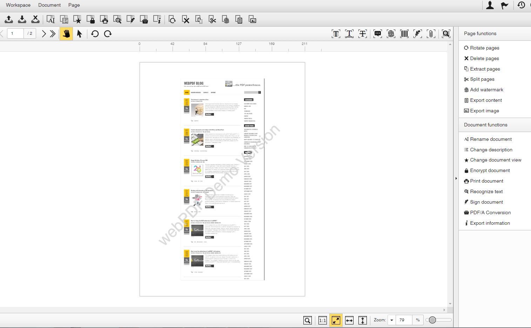Select the Underline text tool
The image size is (531, 328).
click(x=349, y=33)
